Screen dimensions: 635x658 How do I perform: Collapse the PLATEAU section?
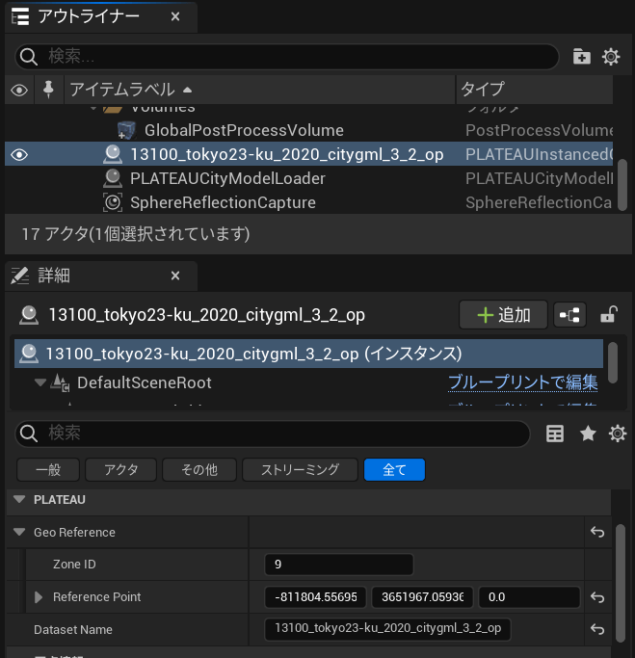[x=19, y=499]
